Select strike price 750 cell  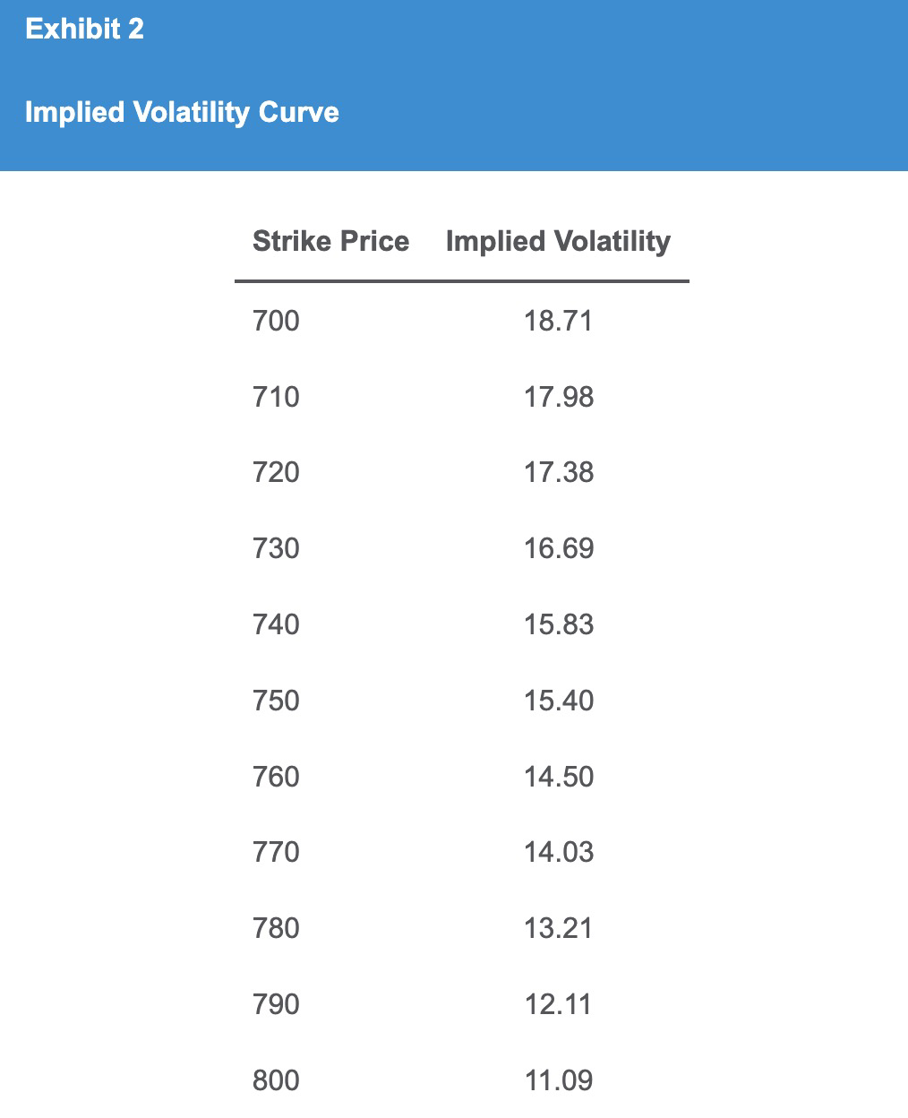click(276, 701)
